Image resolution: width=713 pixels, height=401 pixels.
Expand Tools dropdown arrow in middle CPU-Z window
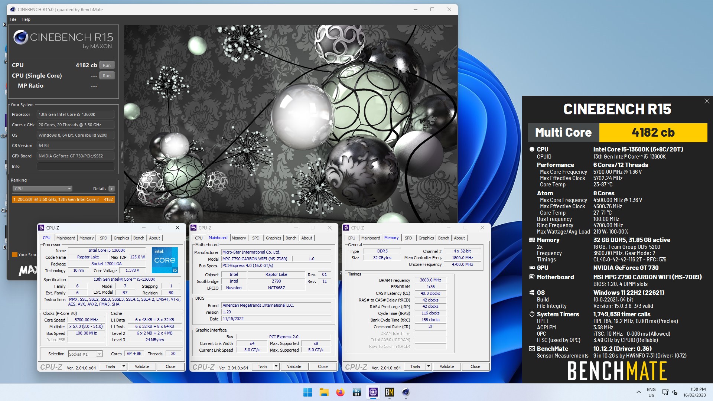pos(276,366)
